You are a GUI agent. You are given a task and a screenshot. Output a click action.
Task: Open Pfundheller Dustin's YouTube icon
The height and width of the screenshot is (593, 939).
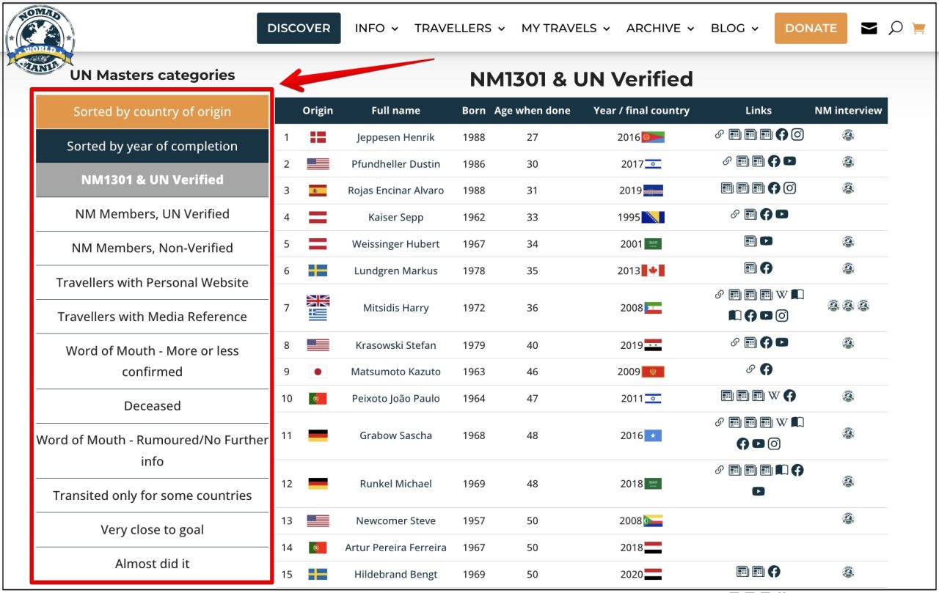click(x=789, y=161)
